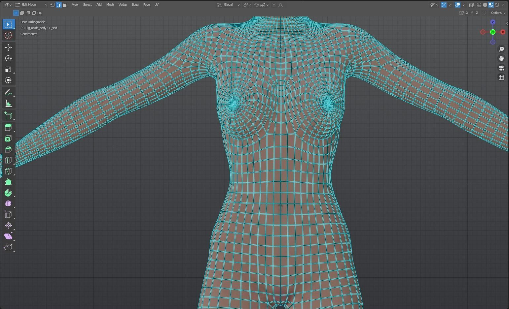The image size is (509, 309).
Task: Open the Add menu
Action: point(99,5)
